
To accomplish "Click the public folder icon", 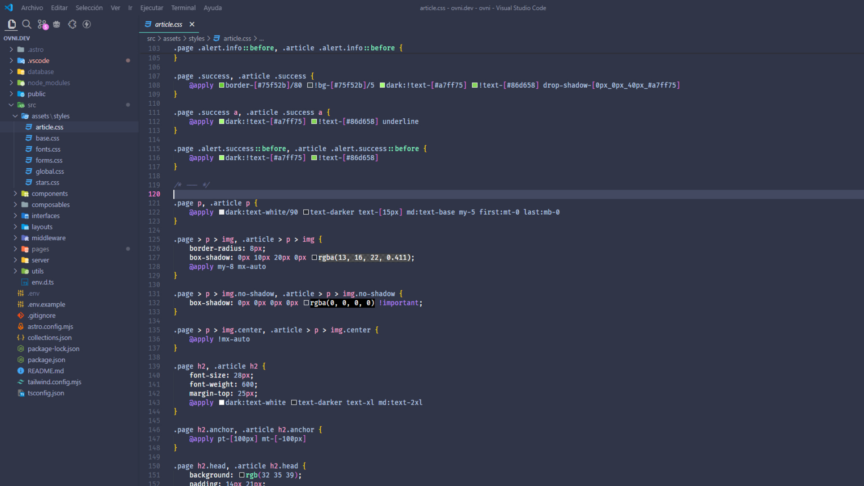I will click(21, 94).
